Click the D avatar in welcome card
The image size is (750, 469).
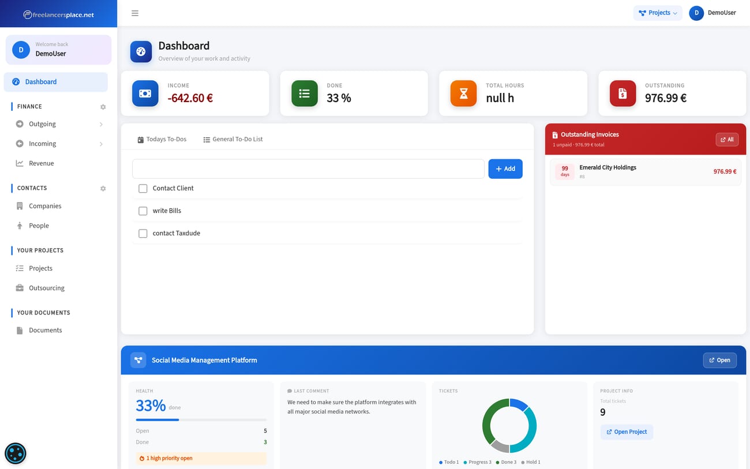(x=21, y=50)
